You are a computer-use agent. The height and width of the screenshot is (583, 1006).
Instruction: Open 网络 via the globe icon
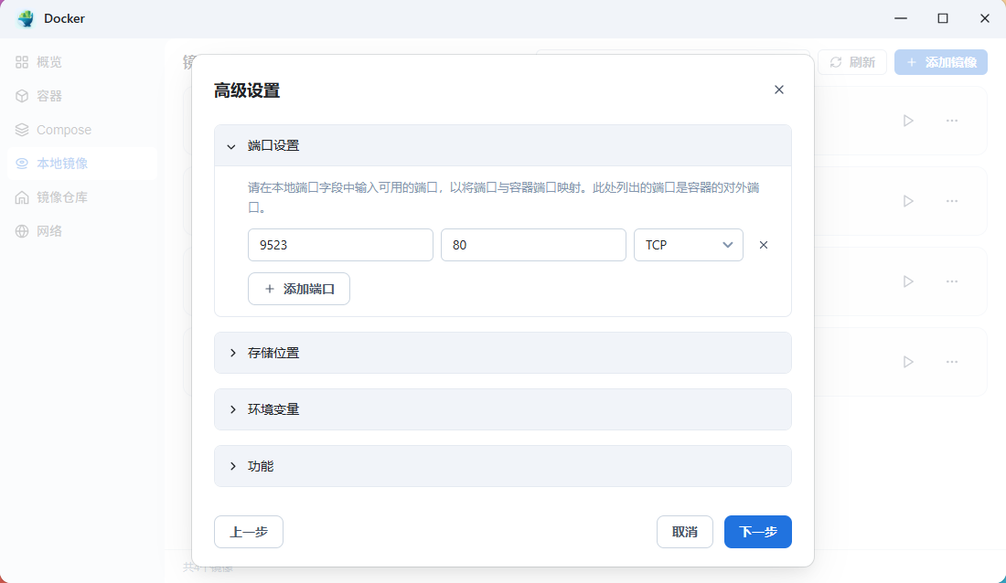pyautogui.click(x=22, y=230)
